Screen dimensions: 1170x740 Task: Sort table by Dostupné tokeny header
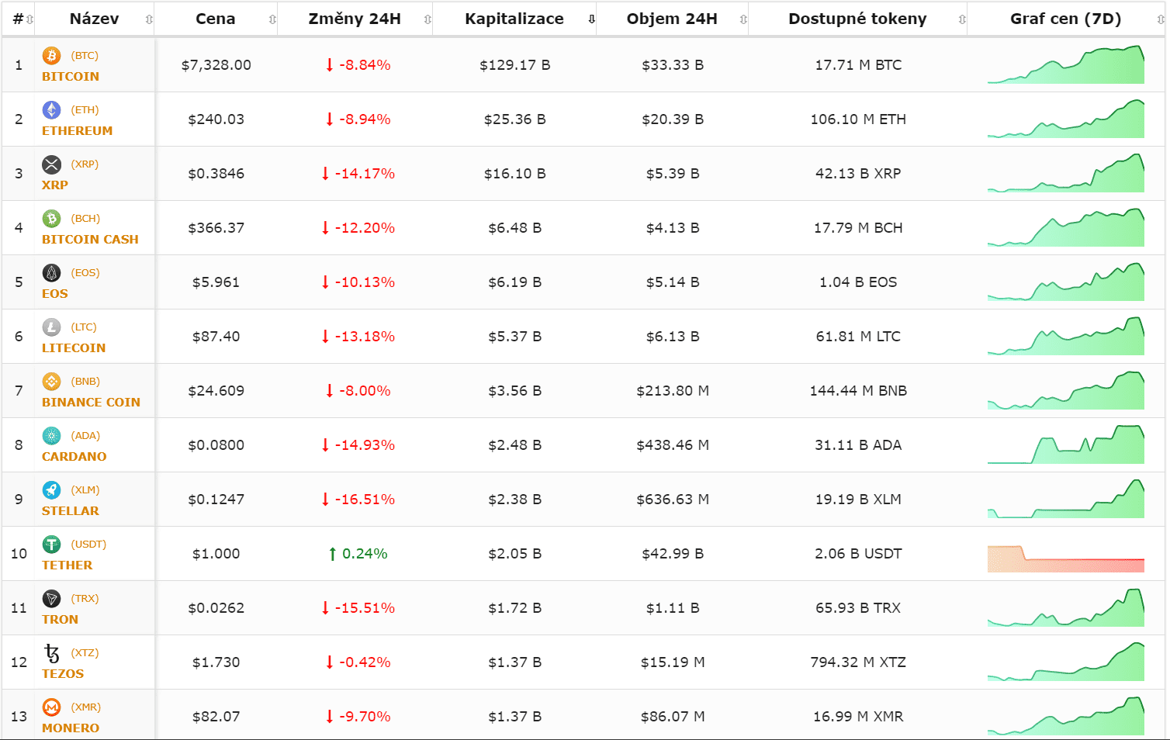[857, 19]
